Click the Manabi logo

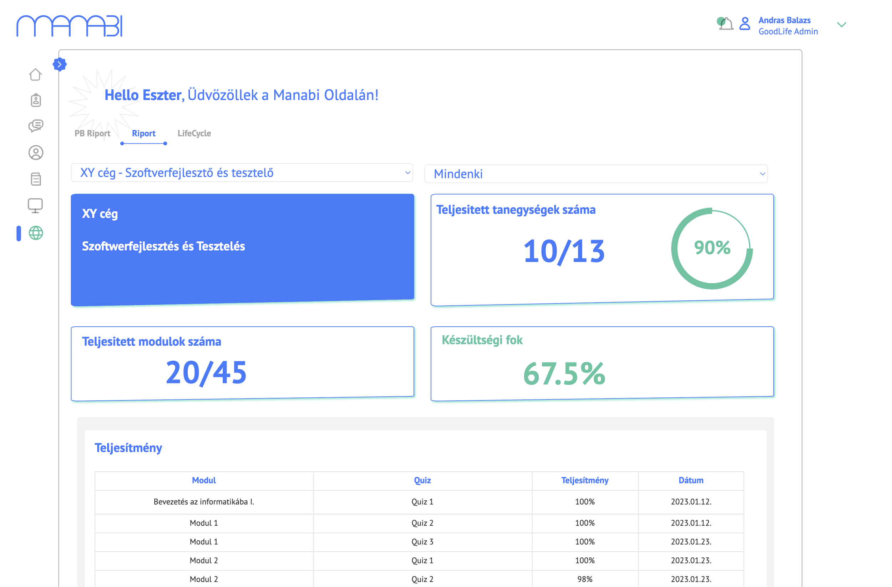click(69, 26)
